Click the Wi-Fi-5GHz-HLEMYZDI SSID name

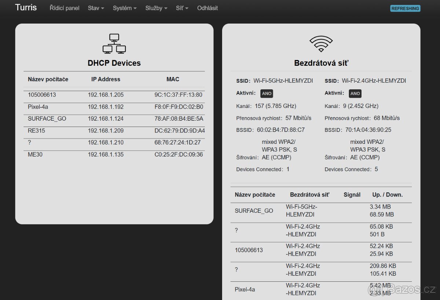tap(283, 81)
